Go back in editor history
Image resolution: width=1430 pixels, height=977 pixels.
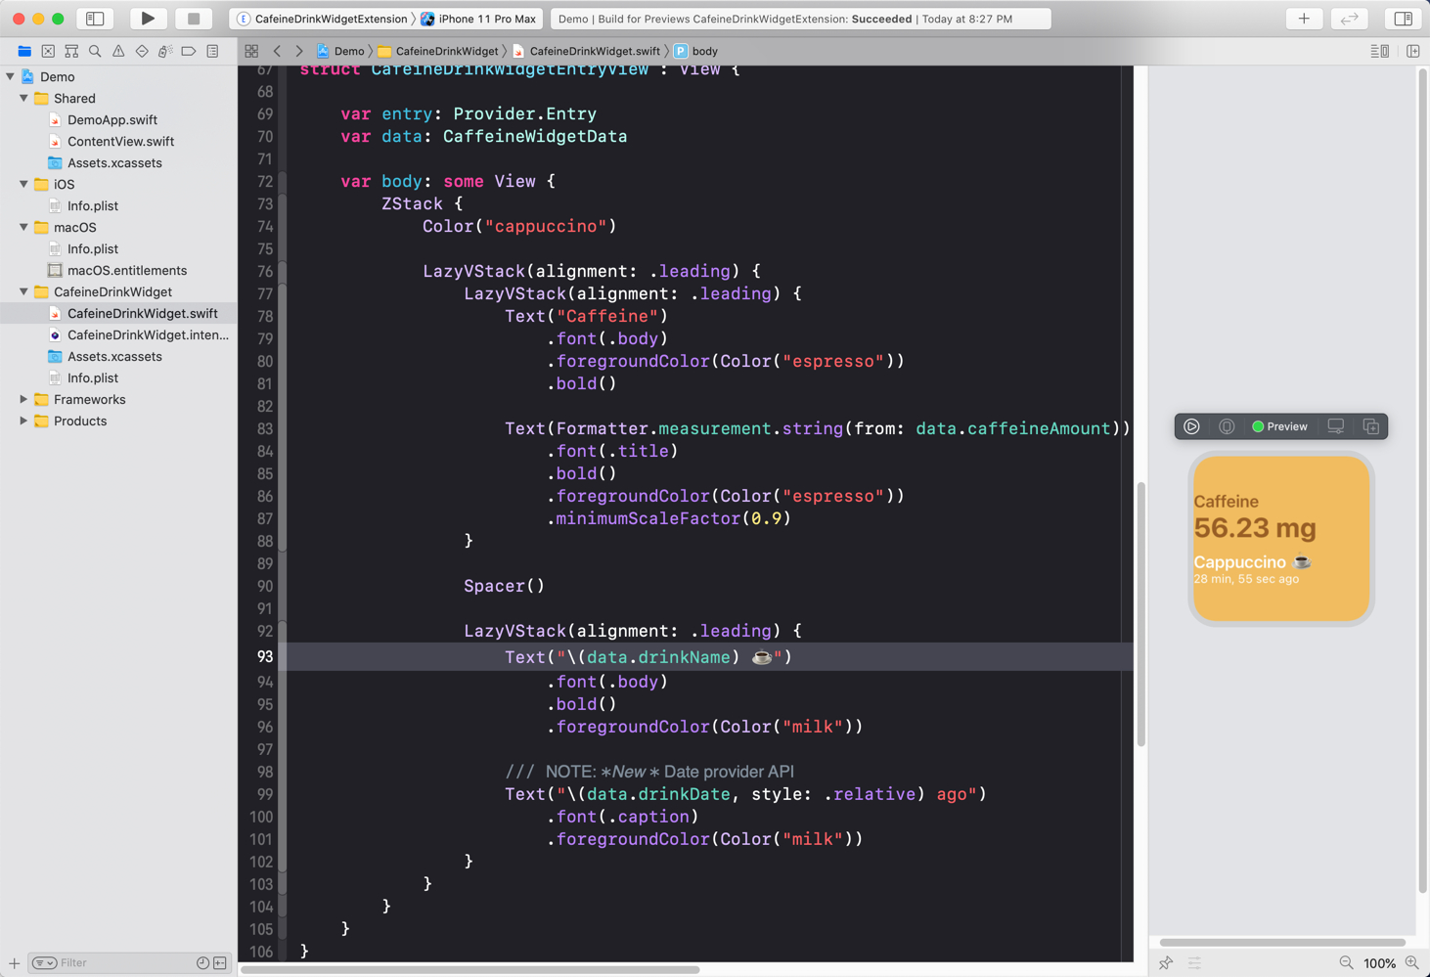[277, 51]
